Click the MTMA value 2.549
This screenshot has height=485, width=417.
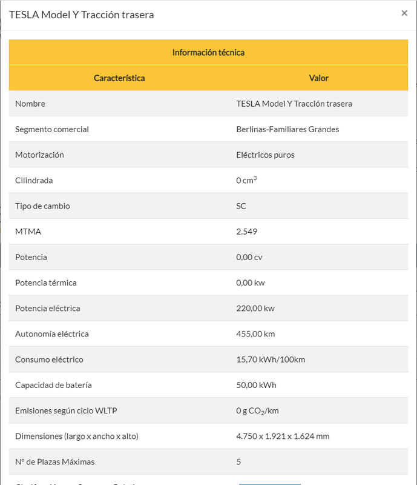pos(247,232)
